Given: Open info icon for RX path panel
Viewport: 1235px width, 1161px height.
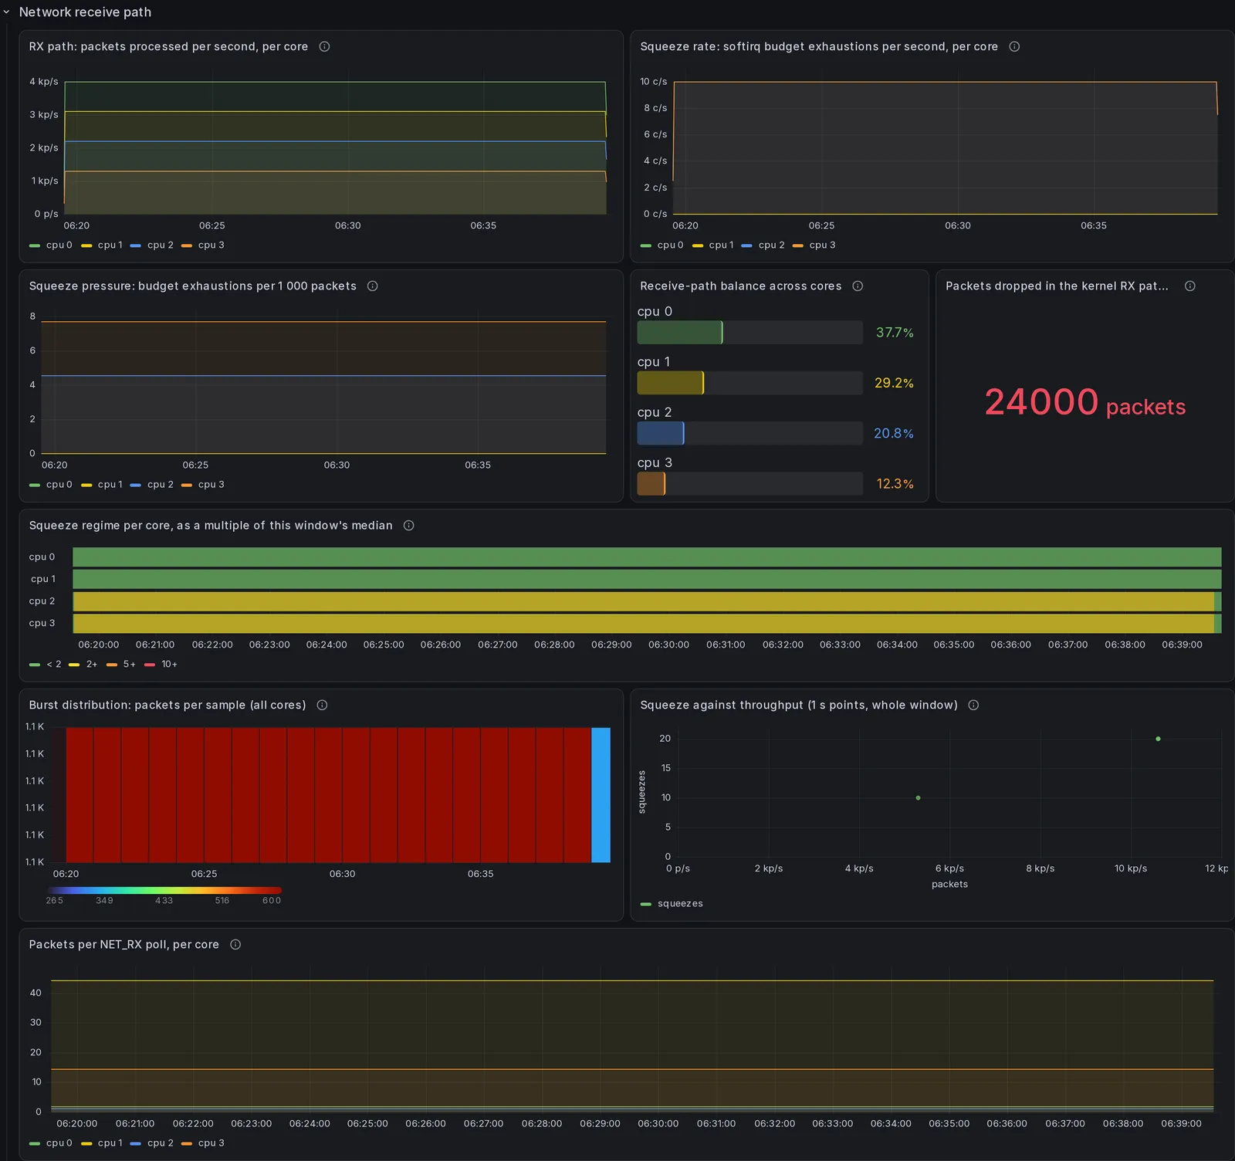Looking at the screenshot, I should pyautogui.click(x=324, y=47).
